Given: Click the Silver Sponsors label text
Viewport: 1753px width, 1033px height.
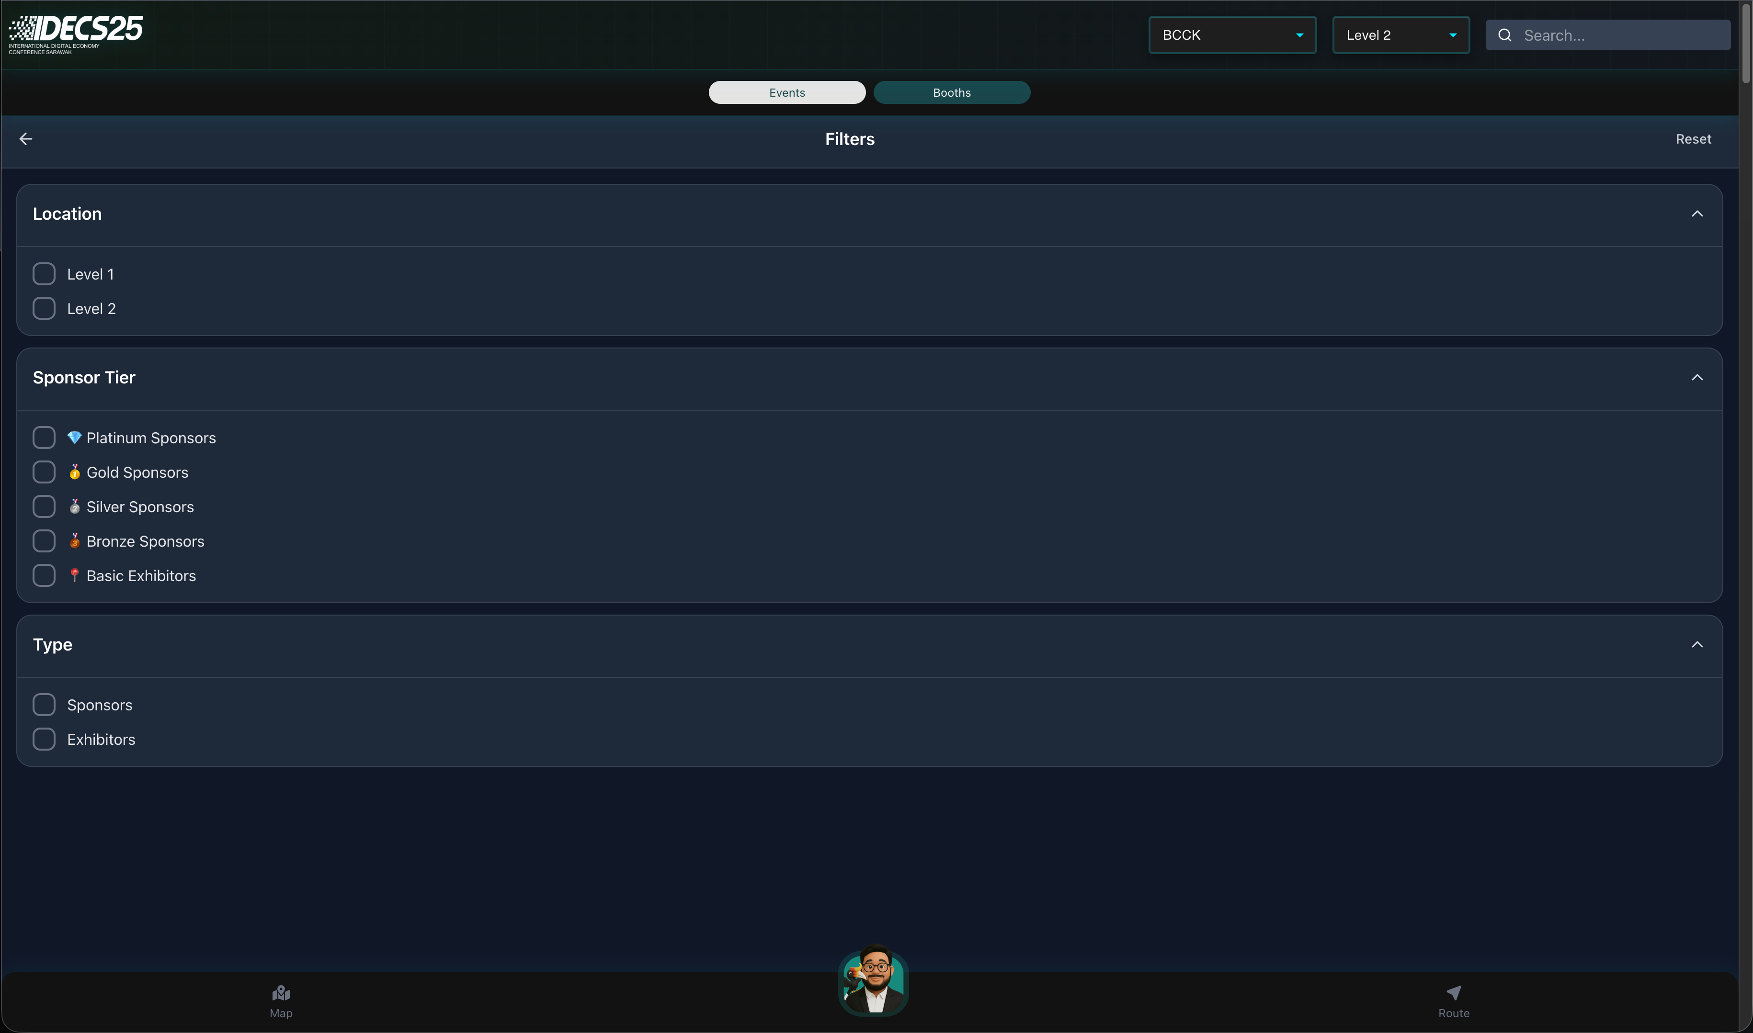Looking at the screenshot, I should (x=140, y=507).
